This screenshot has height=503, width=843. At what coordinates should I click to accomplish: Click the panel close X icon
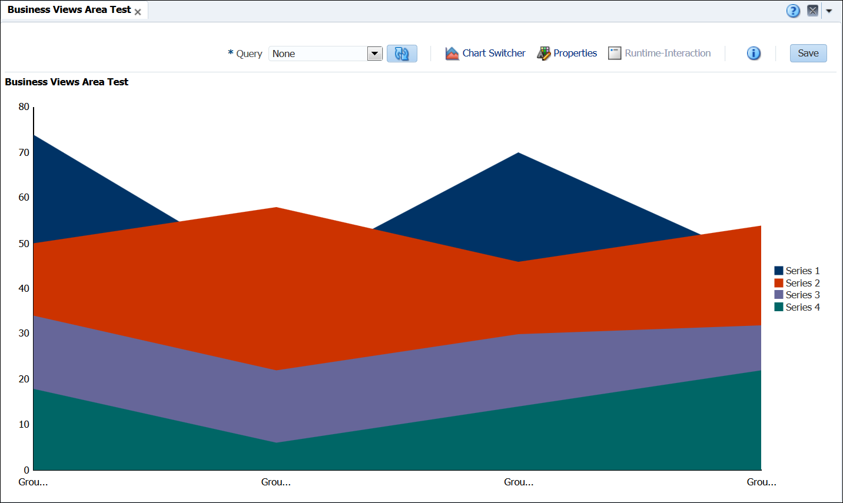(812, 11)
